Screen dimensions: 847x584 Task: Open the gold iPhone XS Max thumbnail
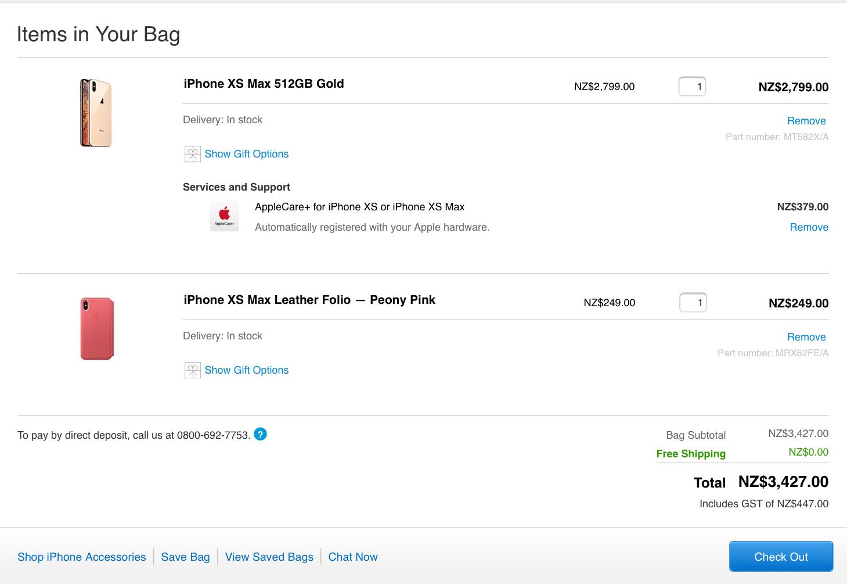point(96,113)
